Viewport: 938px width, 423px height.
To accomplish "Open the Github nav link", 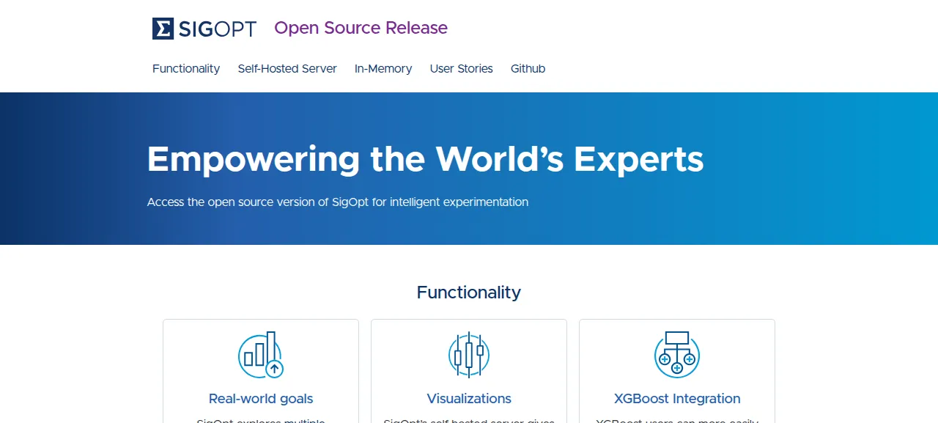I will [x=528, y=69].
